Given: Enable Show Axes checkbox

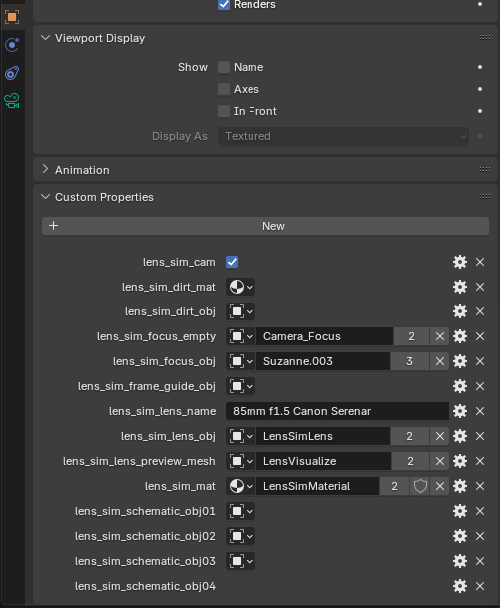Looking at the screenshot, I should [224, 89].
